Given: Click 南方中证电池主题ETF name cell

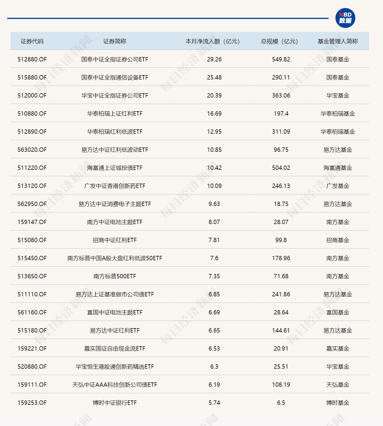Looking at the screenshot, I should (115, 222).
